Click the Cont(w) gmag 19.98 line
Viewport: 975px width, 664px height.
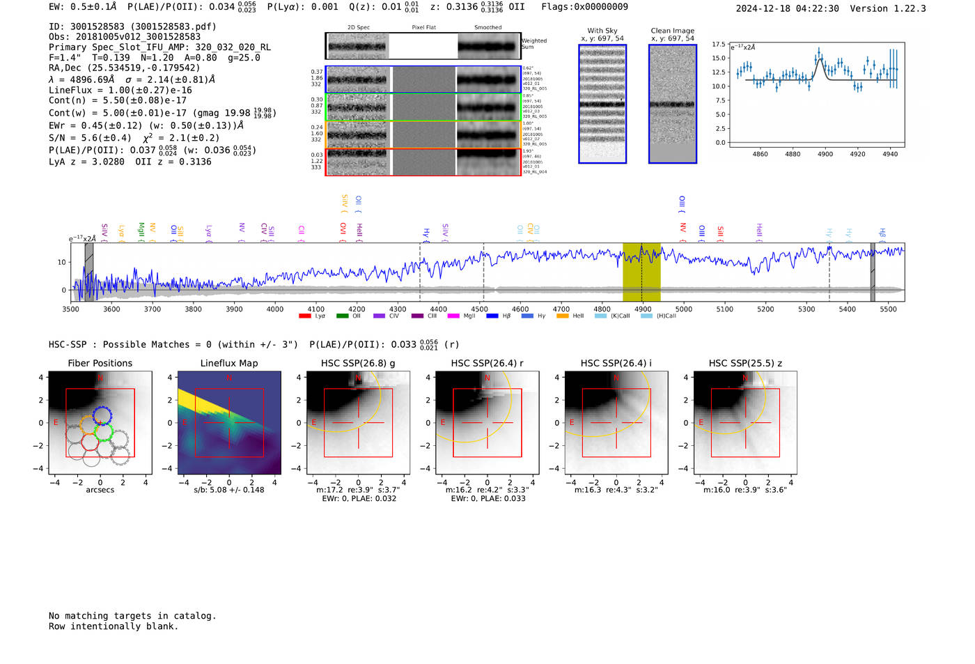click(162, 113)
